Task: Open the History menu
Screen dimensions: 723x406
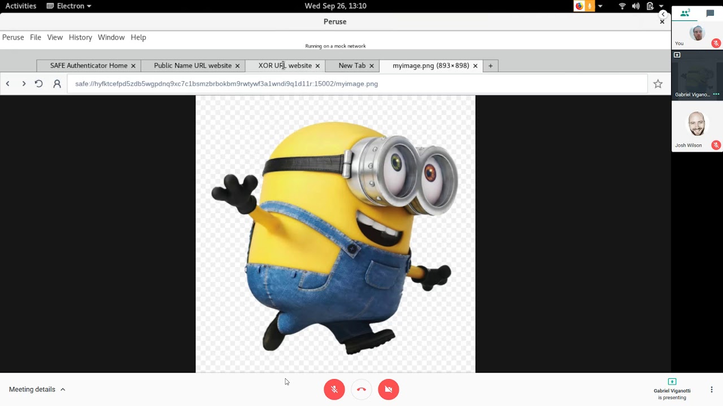Action: click(x=80, y=37)
